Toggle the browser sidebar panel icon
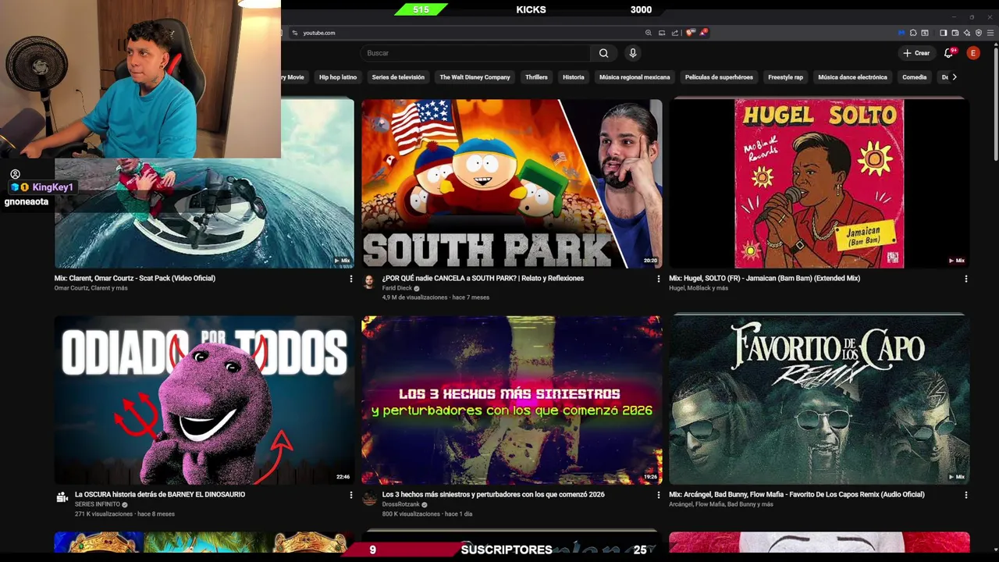 pos(944,33)
